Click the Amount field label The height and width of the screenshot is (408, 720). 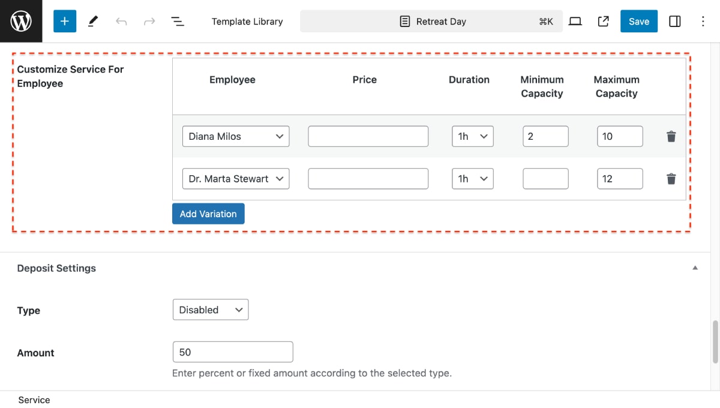[35, 353]
